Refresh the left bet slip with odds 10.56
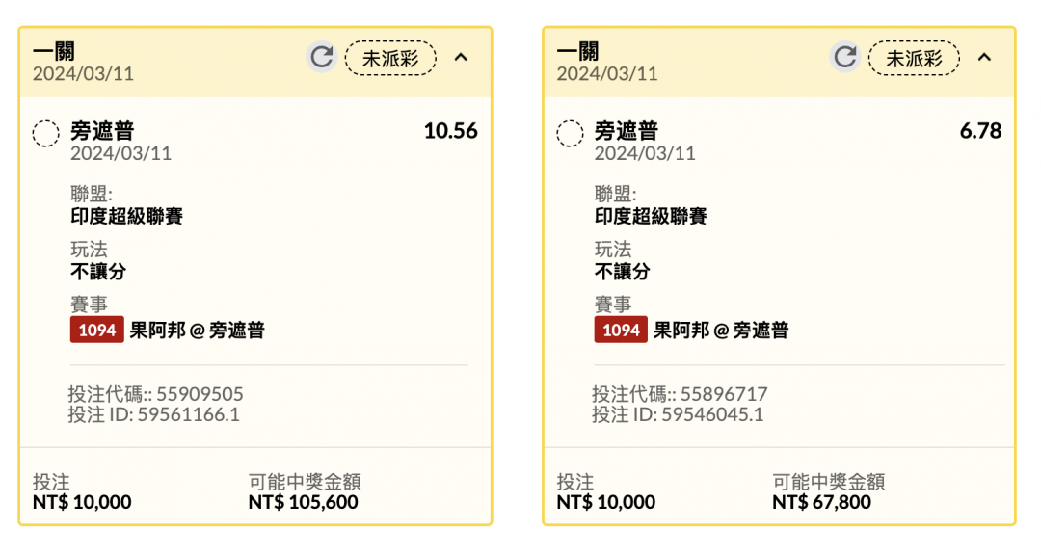The height and width of the screenshot is (556, 1041). pos(322,57)
